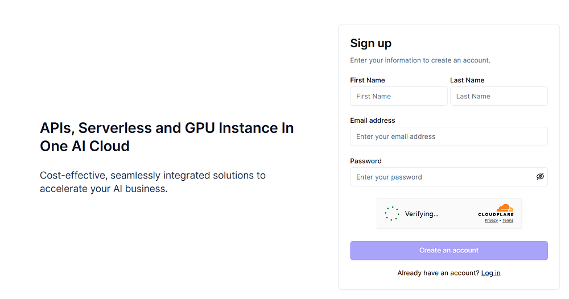Viewport: 569px width, 299px height.
Task: Click the Verifying... status text
Action: point(421,214)
